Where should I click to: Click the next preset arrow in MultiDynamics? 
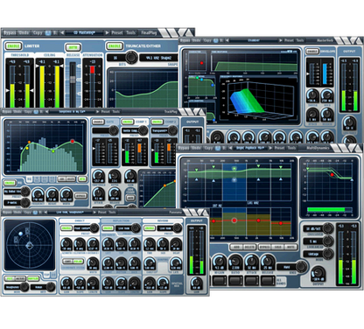tap(270, 148)
